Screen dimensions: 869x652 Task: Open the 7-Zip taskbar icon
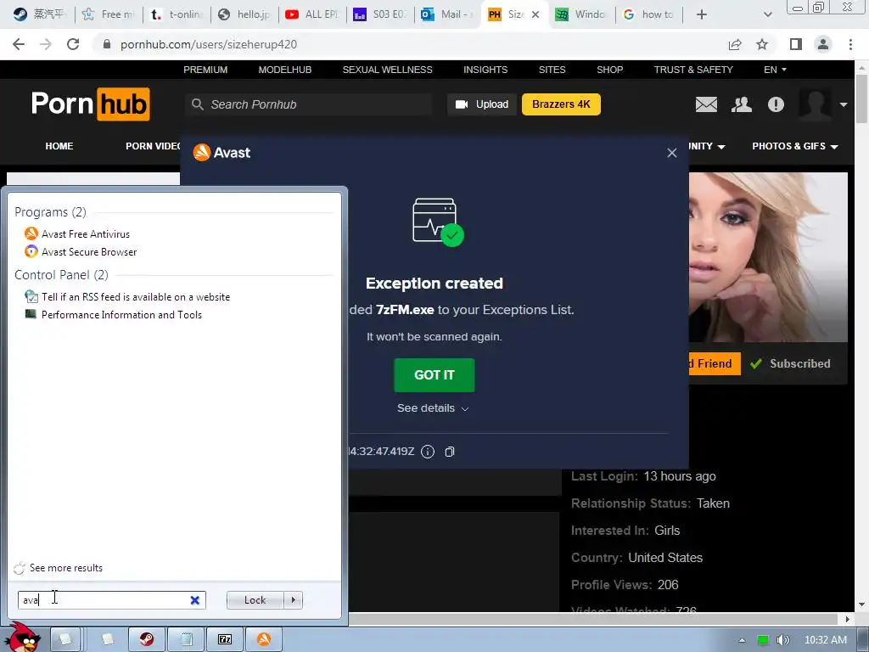coord(224,639)
